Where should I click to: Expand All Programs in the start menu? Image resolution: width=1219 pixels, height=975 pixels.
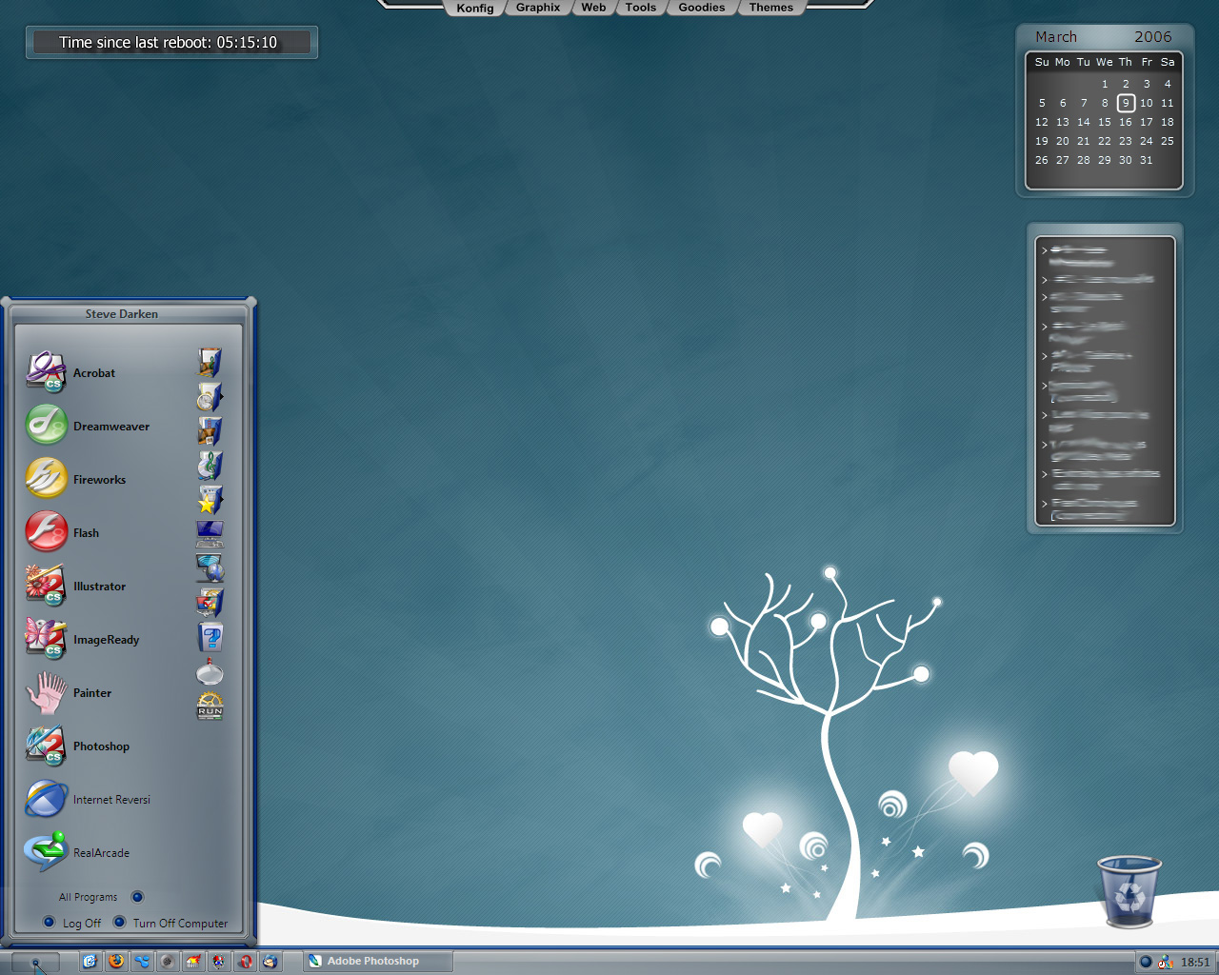(100, 897)
